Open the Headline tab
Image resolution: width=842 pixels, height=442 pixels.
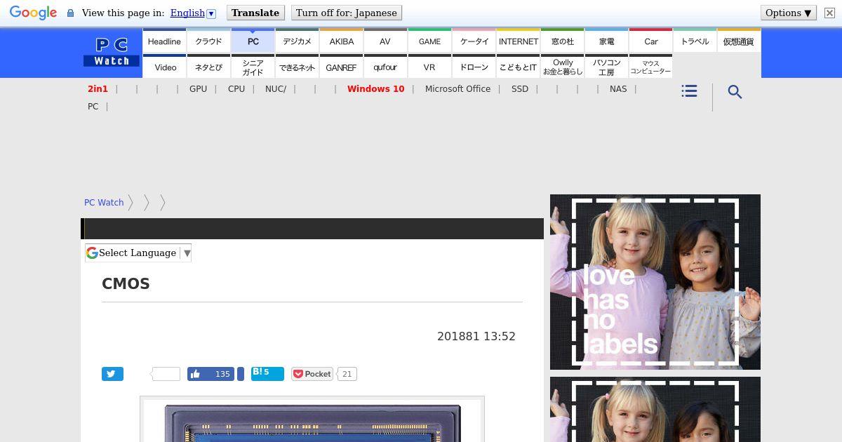[164, 41]
